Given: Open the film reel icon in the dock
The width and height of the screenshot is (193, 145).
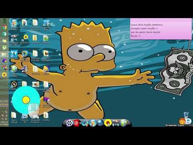Looking at the screenshot, I should coord(69,123).
